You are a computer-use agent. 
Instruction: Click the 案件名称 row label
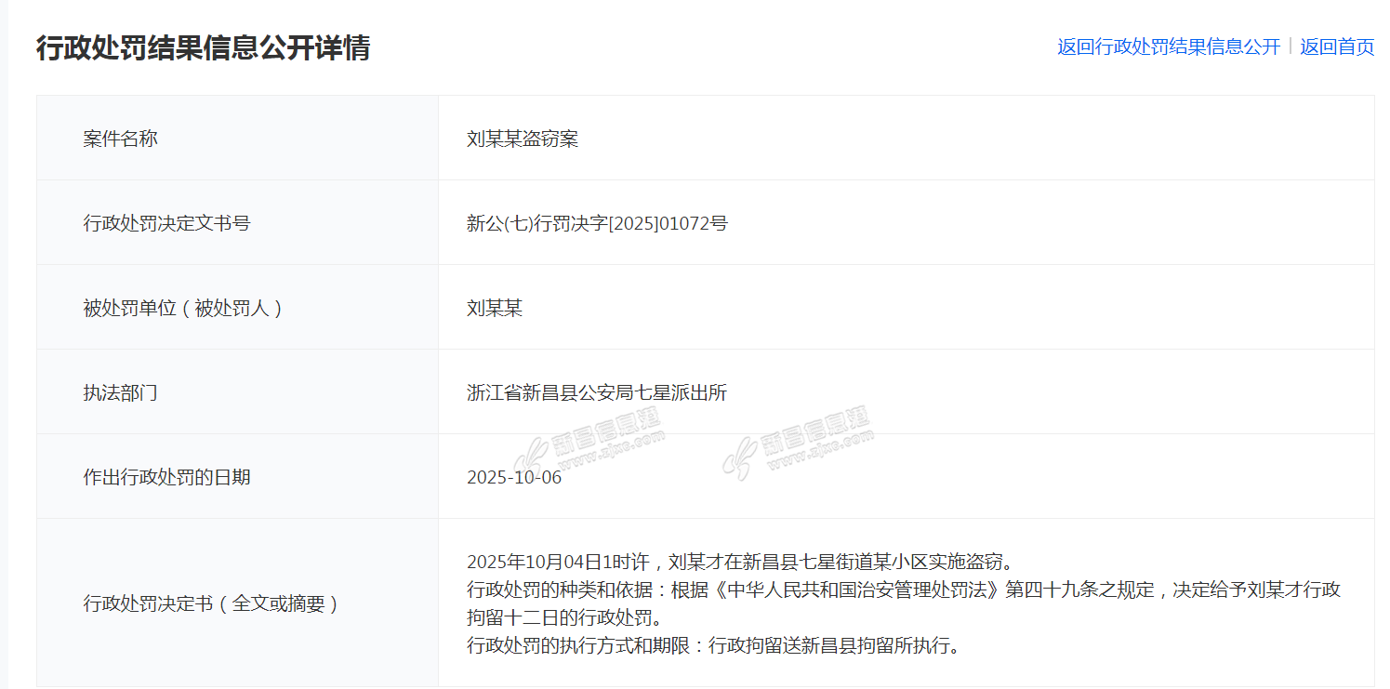coord(120,139)
